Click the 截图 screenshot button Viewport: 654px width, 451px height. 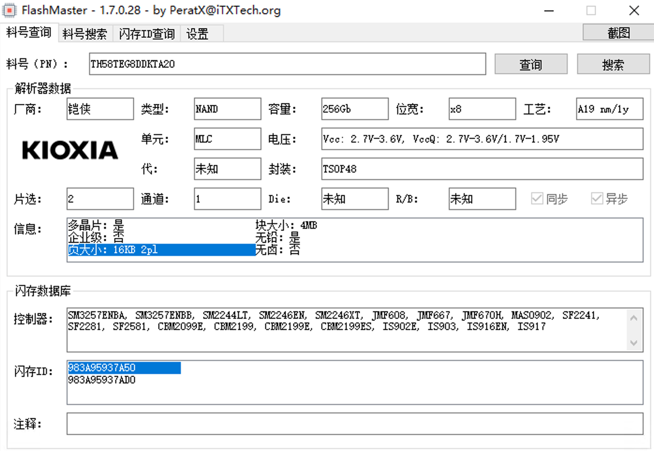pos(618,33)
